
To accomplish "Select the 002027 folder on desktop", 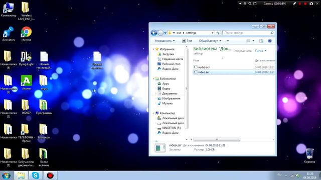I will (x=26, y=107).
